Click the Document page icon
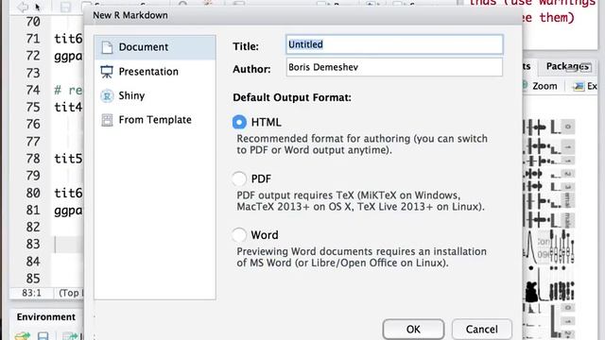This screenshot has height=340, width=605. (x=107, y=47)
